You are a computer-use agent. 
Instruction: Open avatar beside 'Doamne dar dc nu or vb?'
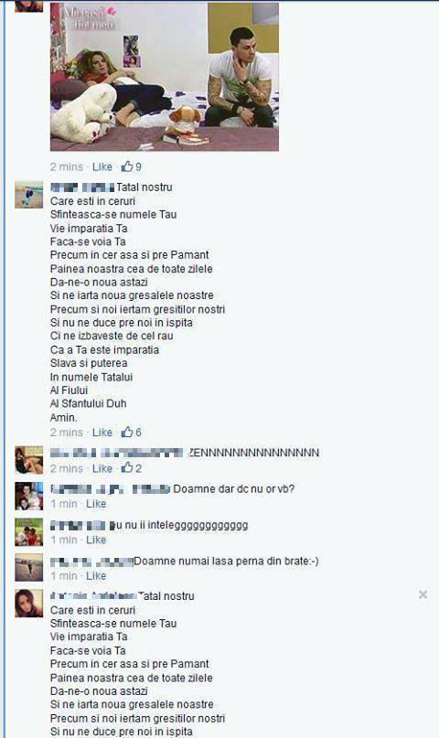(x=28, y=496)
